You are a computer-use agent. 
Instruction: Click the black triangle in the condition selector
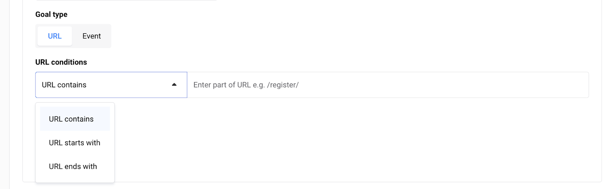(174, 85)
